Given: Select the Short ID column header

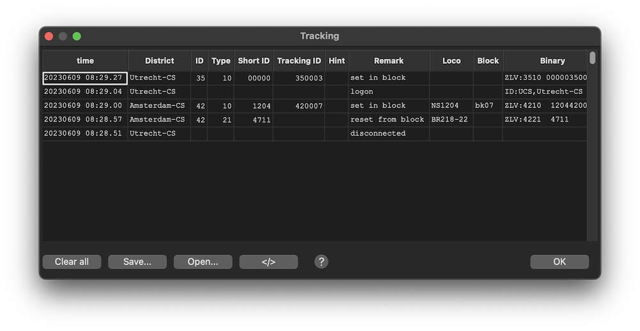Looking at the screenshot, I should point(253,61).
